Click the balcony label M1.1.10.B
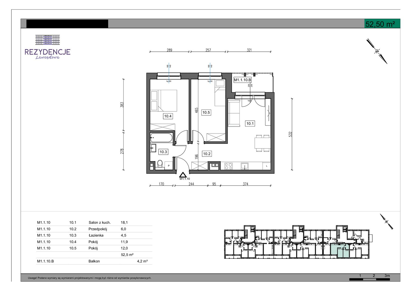 point(242,80)
